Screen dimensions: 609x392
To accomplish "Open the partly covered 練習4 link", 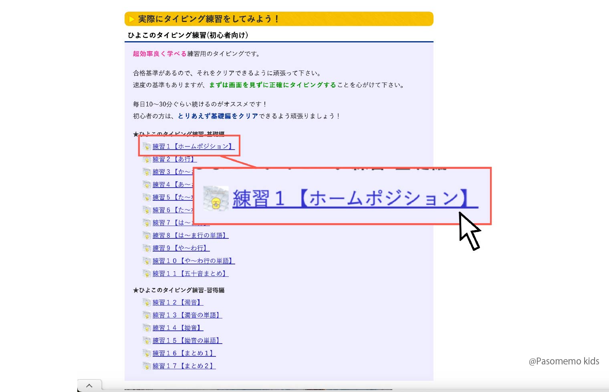I will pos(172,185).
